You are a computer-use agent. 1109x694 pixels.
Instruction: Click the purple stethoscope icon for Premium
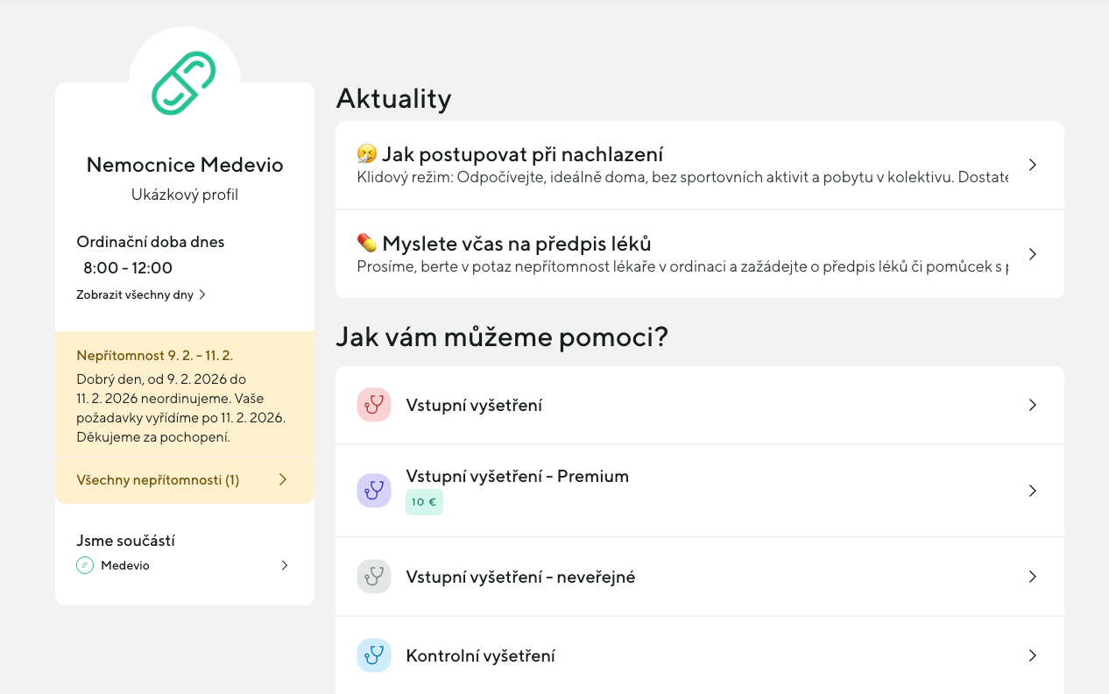(374, 490)
